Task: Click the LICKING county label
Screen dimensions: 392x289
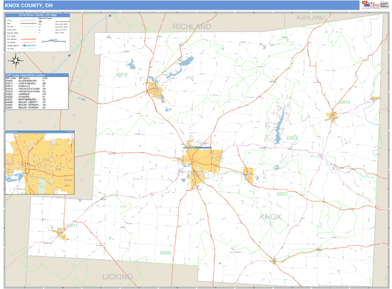Action: (118, 277)
